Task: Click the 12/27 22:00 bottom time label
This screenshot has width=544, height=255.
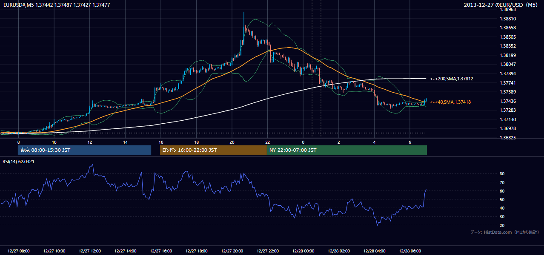Action: tap(267, 251)
